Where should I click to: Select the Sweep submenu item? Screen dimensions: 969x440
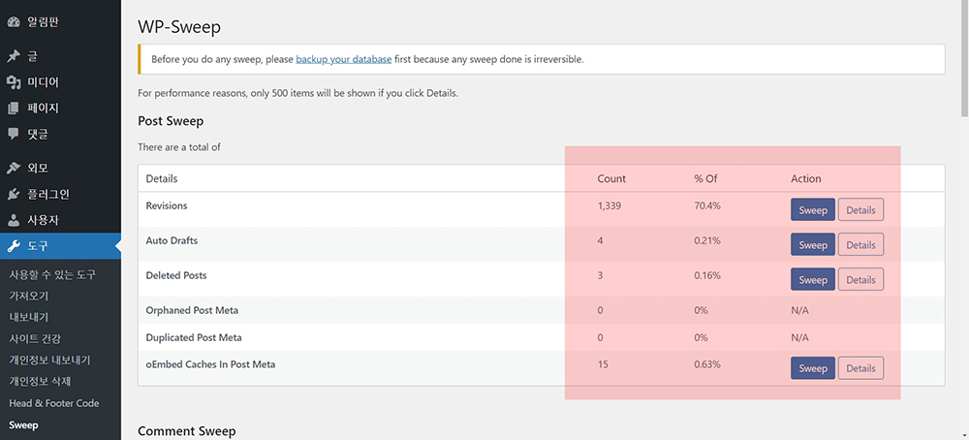click(23, 425)
